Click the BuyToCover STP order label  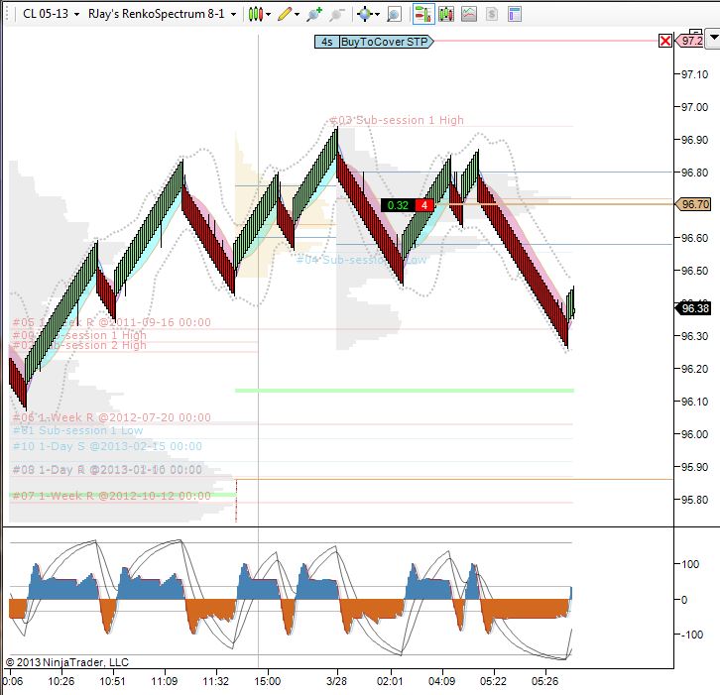(x=386, y=42)
